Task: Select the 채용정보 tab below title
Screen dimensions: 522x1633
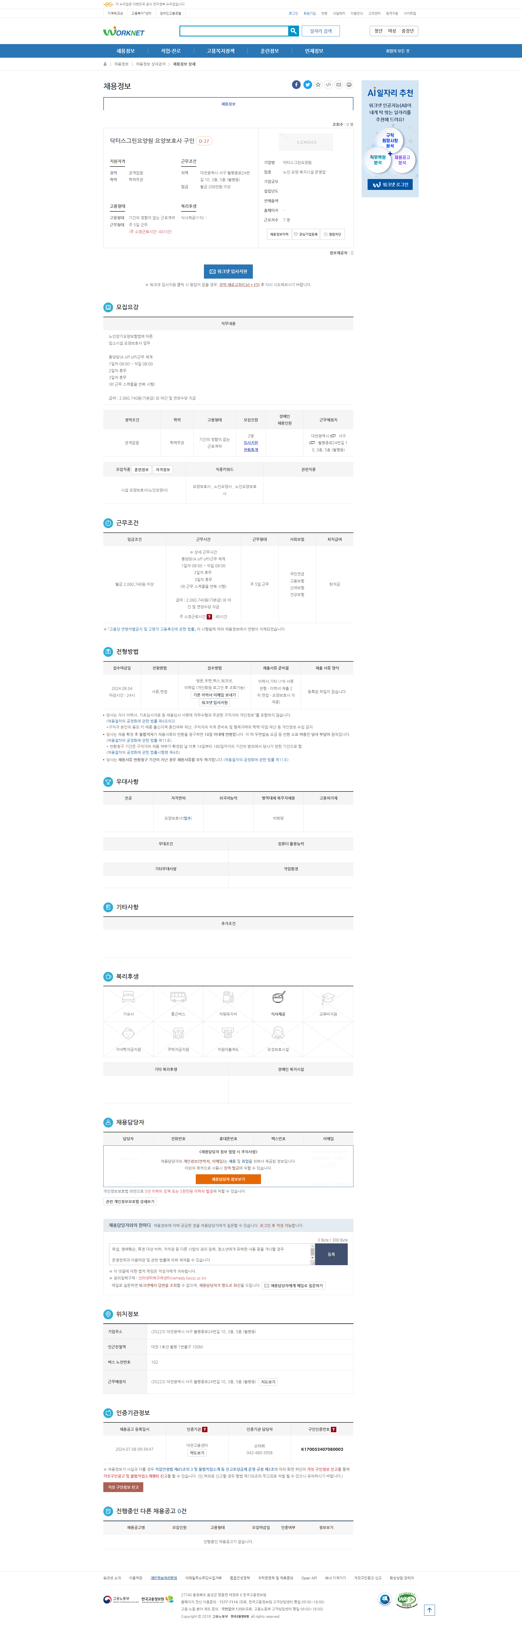Action: [x=228, y=104]
